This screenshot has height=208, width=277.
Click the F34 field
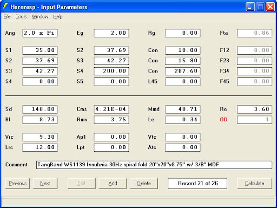point(254,71)
